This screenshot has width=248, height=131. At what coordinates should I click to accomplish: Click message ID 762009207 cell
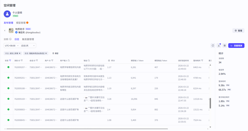point(20,67)
